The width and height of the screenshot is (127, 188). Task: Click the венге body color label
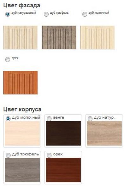pos(58,117)
